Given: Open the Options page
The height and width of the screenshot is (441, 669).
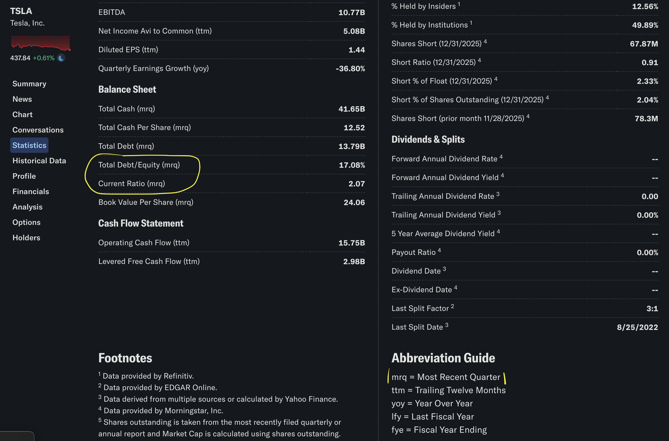Looking at the screenshot, I should coord(26,222).
